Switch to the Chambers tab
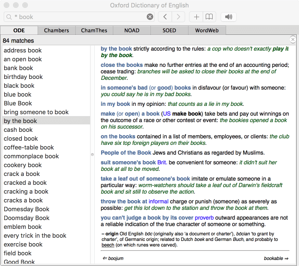The height and width of the screenshot is (266, 299). point(57,30)
